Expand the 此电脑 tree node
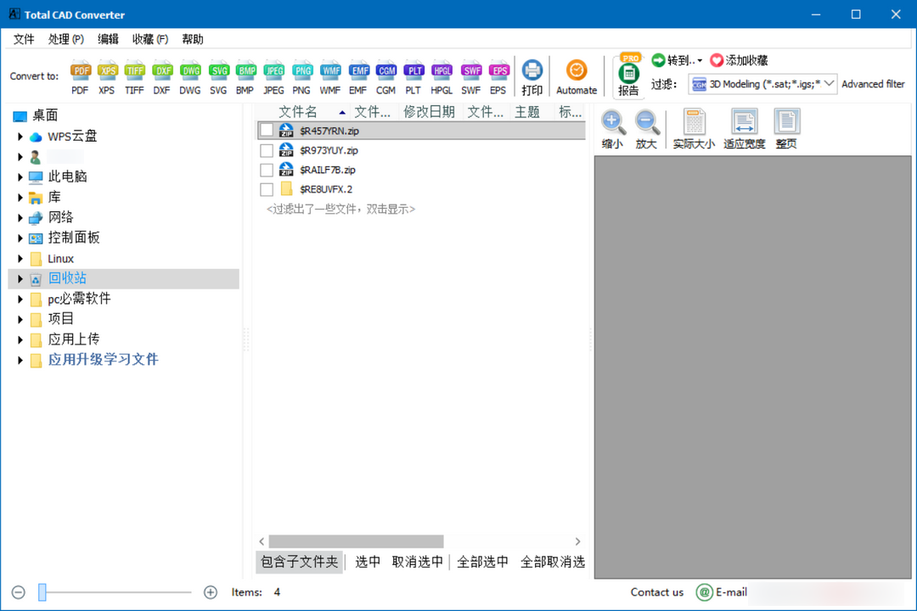The image size is (917, 611). coord(20,177)
